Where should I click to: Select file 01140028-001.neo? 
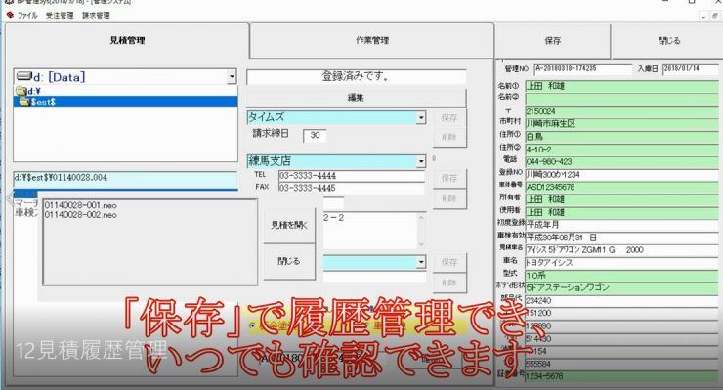pyautogui.click(x=81, y=205)
